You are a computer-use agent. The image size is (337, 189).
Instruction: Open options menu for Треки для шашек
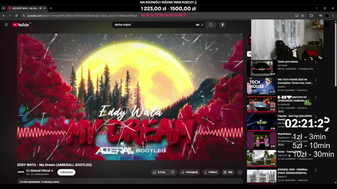pos(316,62)
